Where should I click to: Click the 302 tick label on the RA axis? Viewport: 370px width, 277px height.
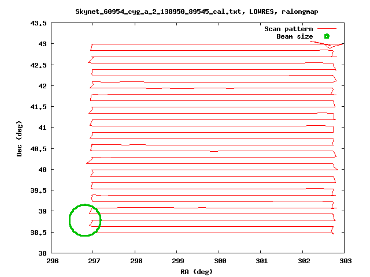[302, 261]
